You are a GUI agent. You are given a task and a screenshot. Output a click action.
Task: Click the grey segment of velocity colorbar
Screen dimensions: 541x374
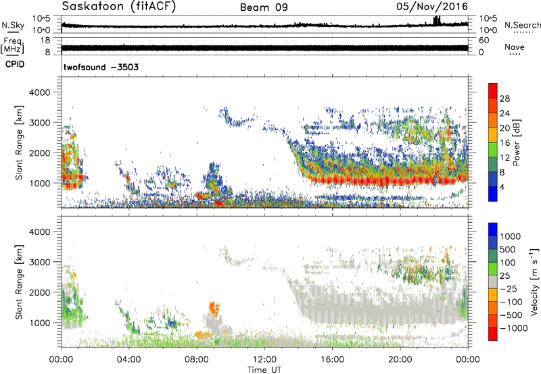click(x=493, y=282)
